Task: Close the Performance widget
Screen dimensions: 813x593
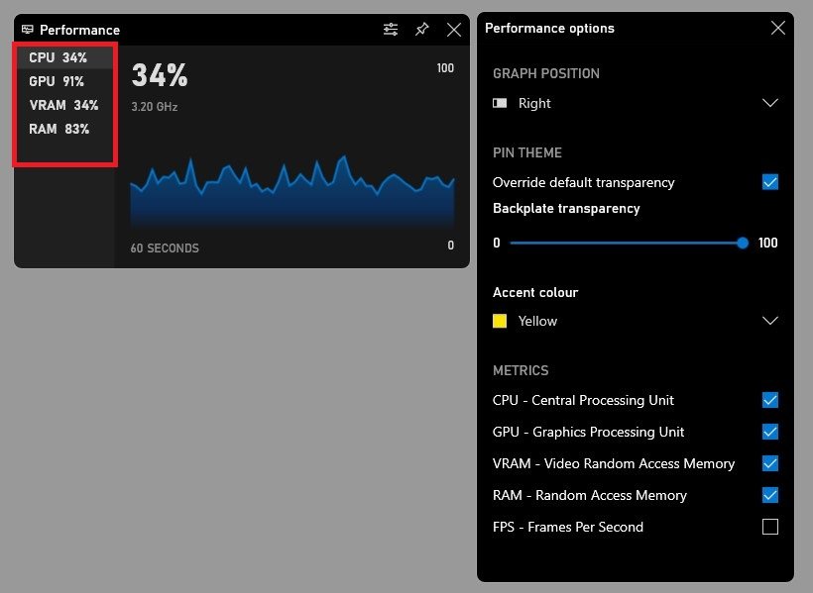Action: [454, 30]
